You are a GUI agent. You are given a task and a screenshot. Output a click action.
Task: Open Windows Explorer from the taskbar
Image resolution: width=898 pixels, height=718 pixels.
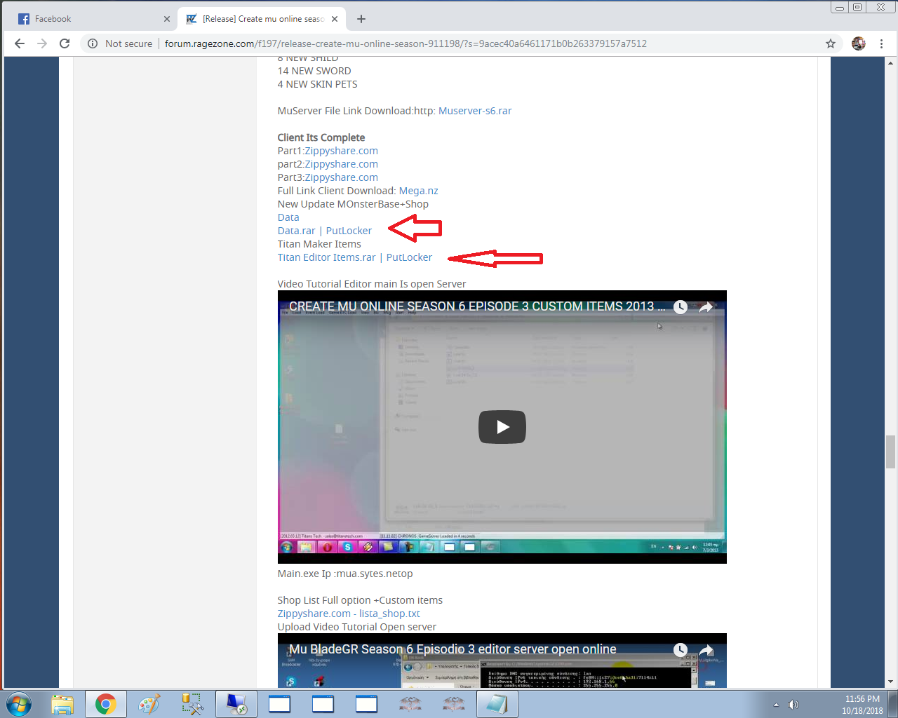click(62, 704)
